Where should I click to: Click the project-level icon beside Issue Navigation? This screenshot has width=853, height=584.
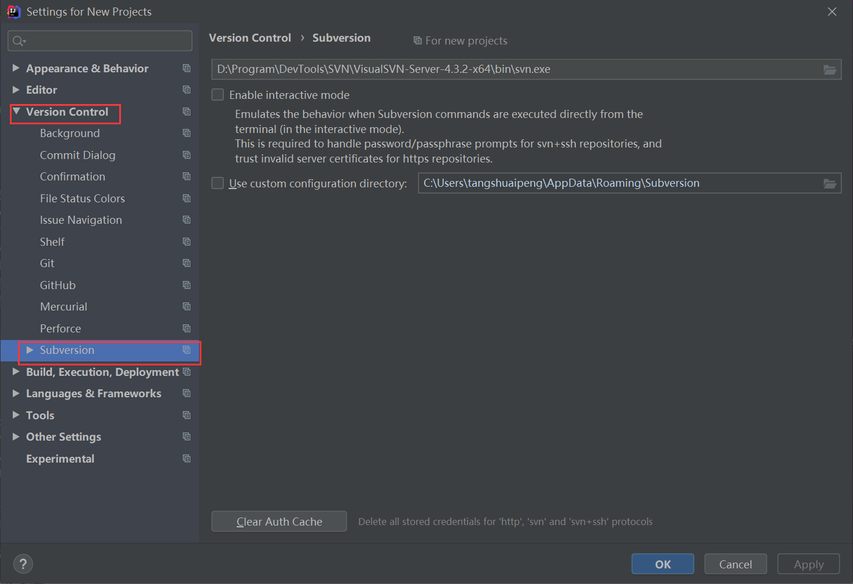(186, 220)
